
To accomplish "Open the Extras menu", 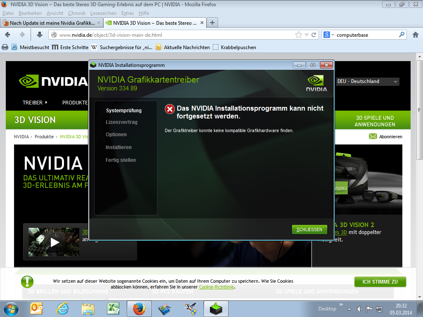I will tap(128, 13).
